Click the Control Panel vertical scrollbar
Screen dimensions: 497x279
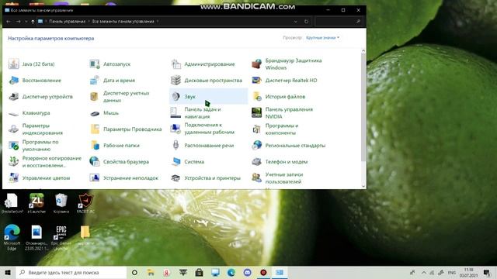point(363,108)
